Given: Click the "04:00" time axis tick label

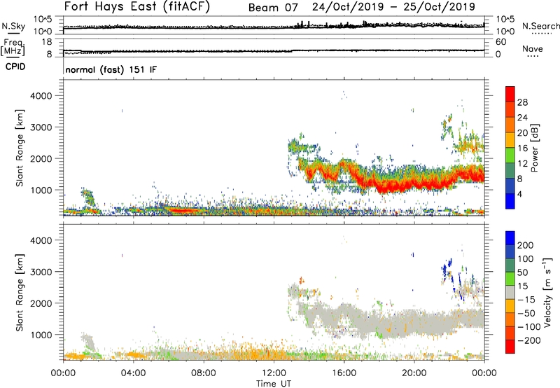Looking at the screenshot, I should click(134, 373).
